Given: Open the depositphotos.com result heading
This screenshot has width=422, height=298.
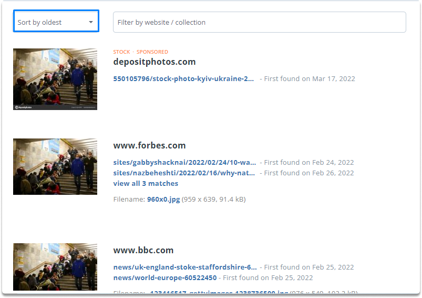Looking at the screenshot, I should 154,62.
